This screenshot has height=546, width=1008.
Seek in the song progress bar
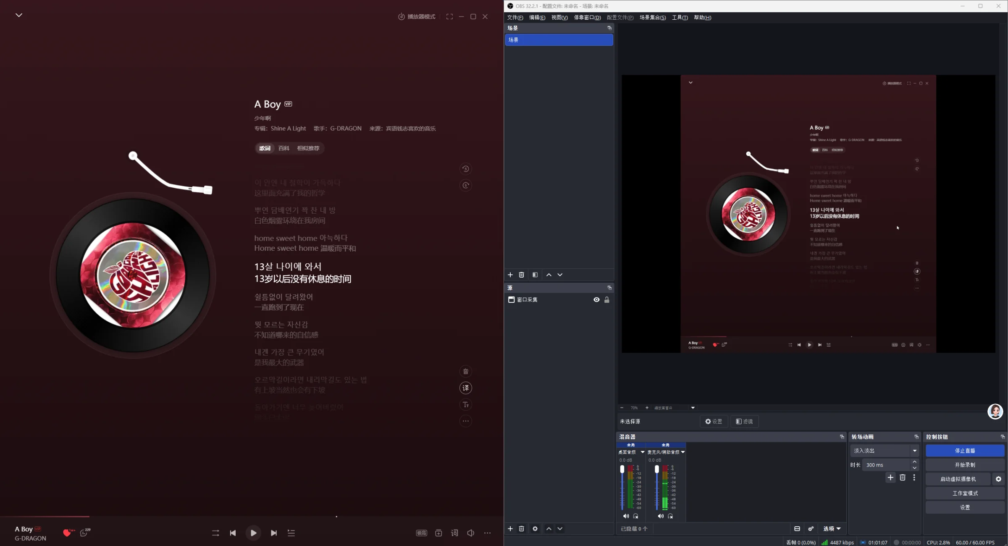pos(252,516)
